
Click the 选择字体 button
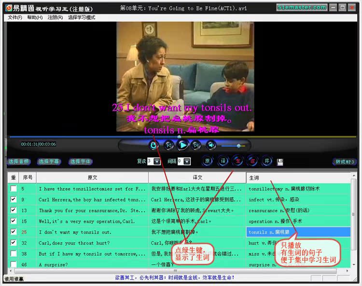80,162
